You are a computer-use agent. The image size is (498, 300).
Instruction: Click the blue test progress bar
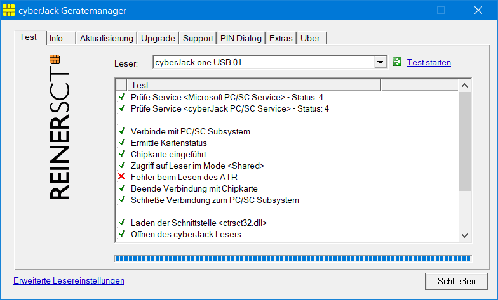293,259
